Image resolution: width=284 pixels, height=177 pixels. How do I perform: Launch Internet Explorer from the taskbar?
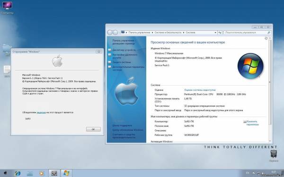(18, 173)
